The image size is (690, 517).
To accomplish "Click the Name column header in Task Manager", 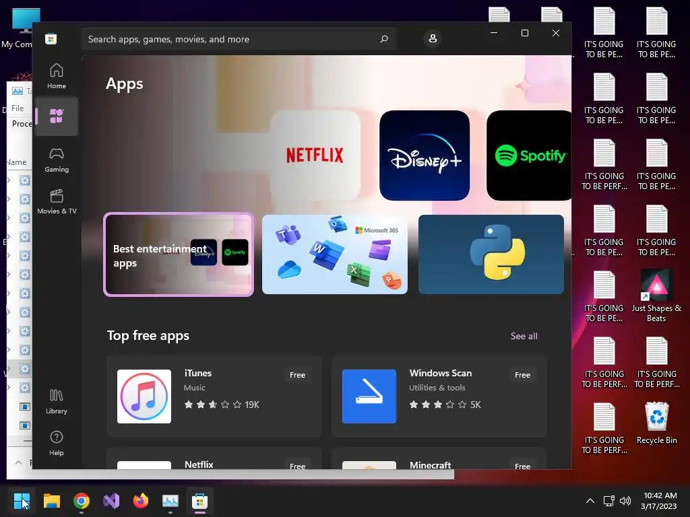I will click(x=17, y=162).
